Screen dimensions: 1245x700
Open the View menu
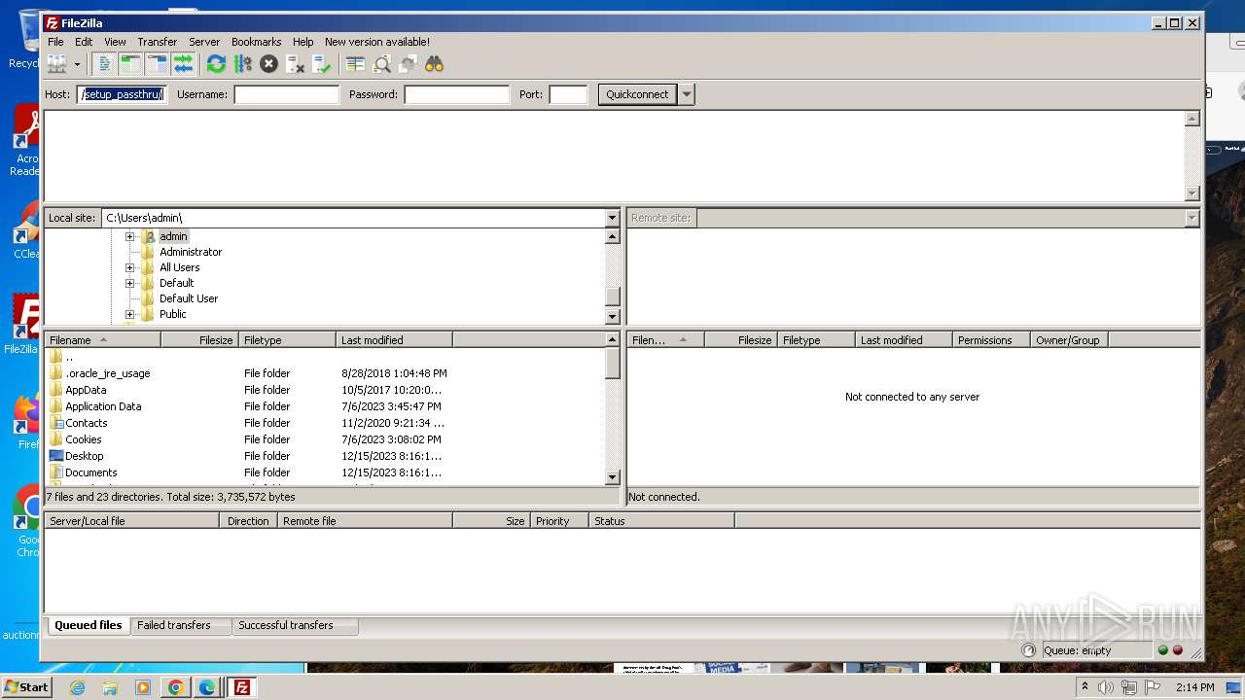point(115,42)
